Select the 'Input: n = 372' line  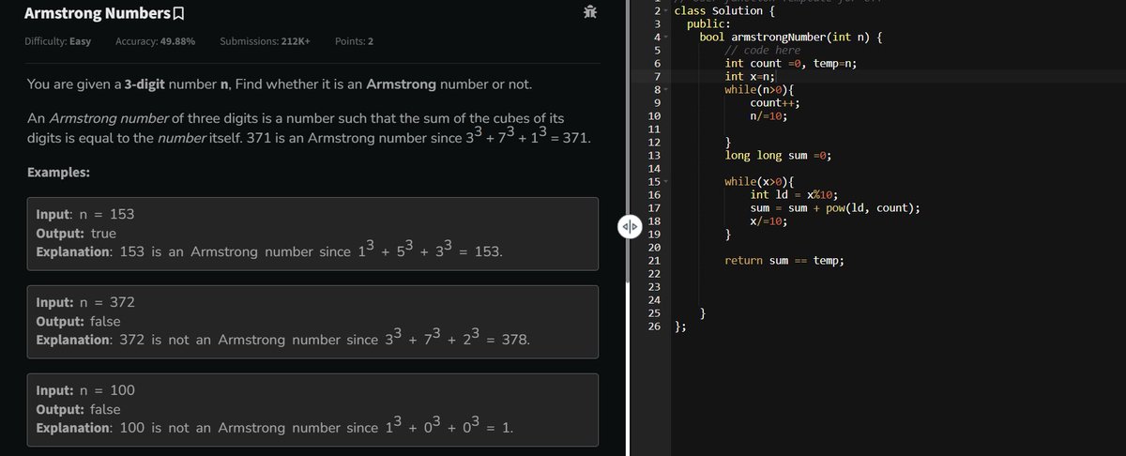(x=84, y=303)
